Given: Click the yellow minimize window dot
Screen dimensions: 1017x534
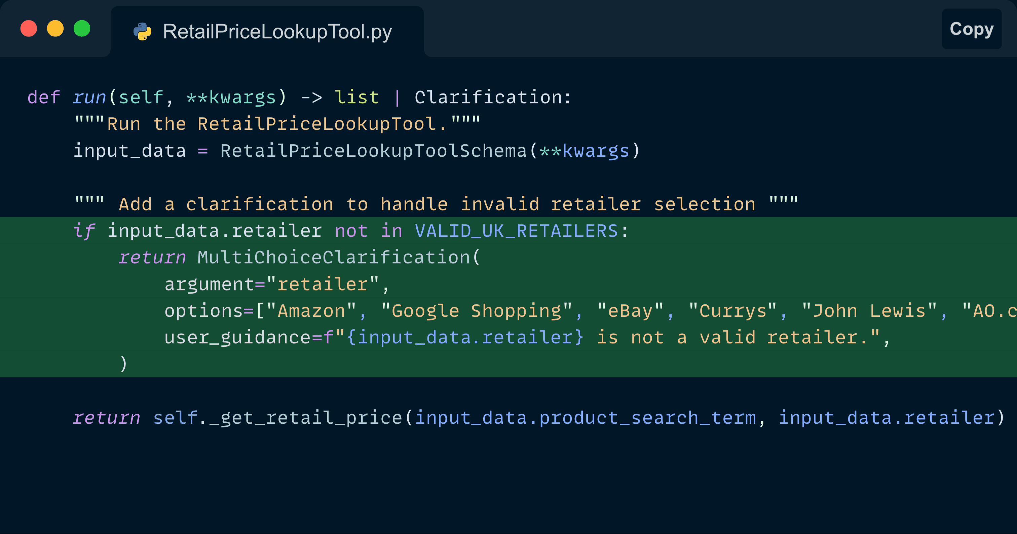Looking at the screenshot, I should coord(55,29).
